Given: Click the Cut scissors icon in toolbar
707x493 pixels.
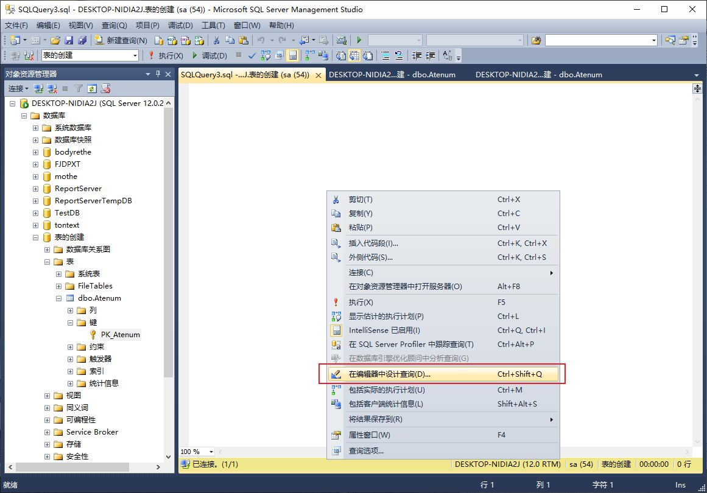Looking at the screenshot, I should point(216,41).
